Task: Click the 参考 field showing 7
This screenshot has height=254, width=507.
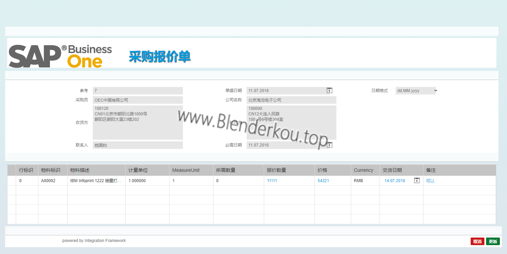Action: pos(138,91)
